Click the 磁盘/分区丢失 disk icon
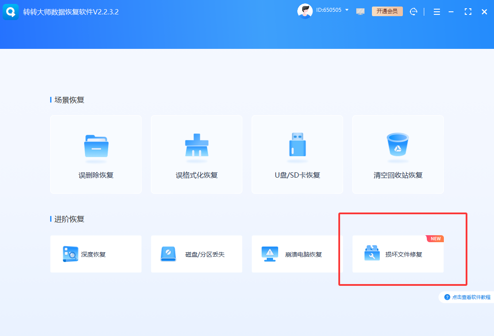 (x=168, y=254)
